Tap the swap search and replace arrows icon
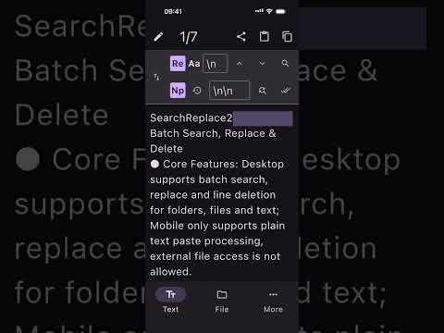 point(156,77)
